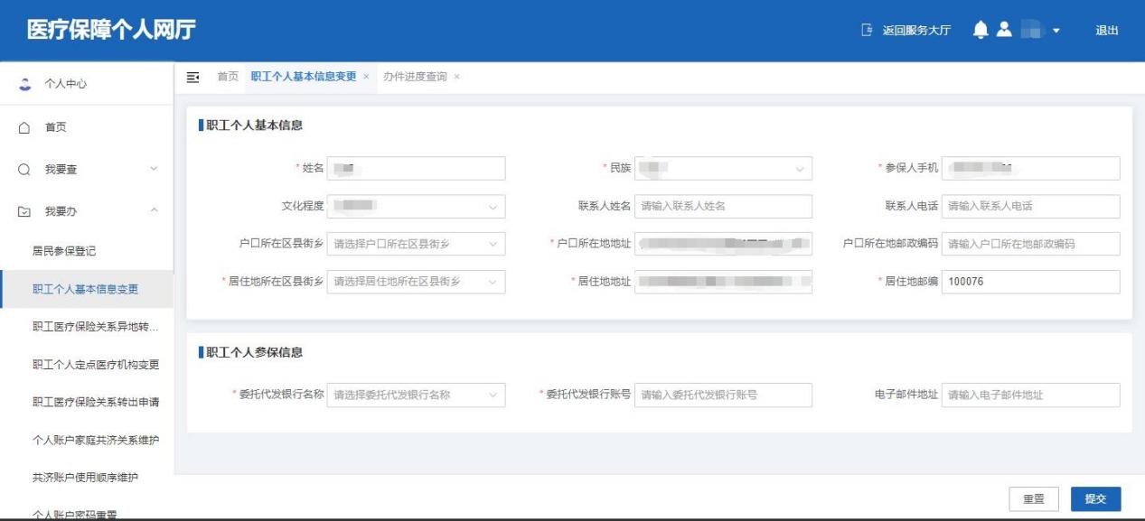The image size is (1145, 521).
Task: Click the 联系人姓名 input field
Action: point(723,207)
